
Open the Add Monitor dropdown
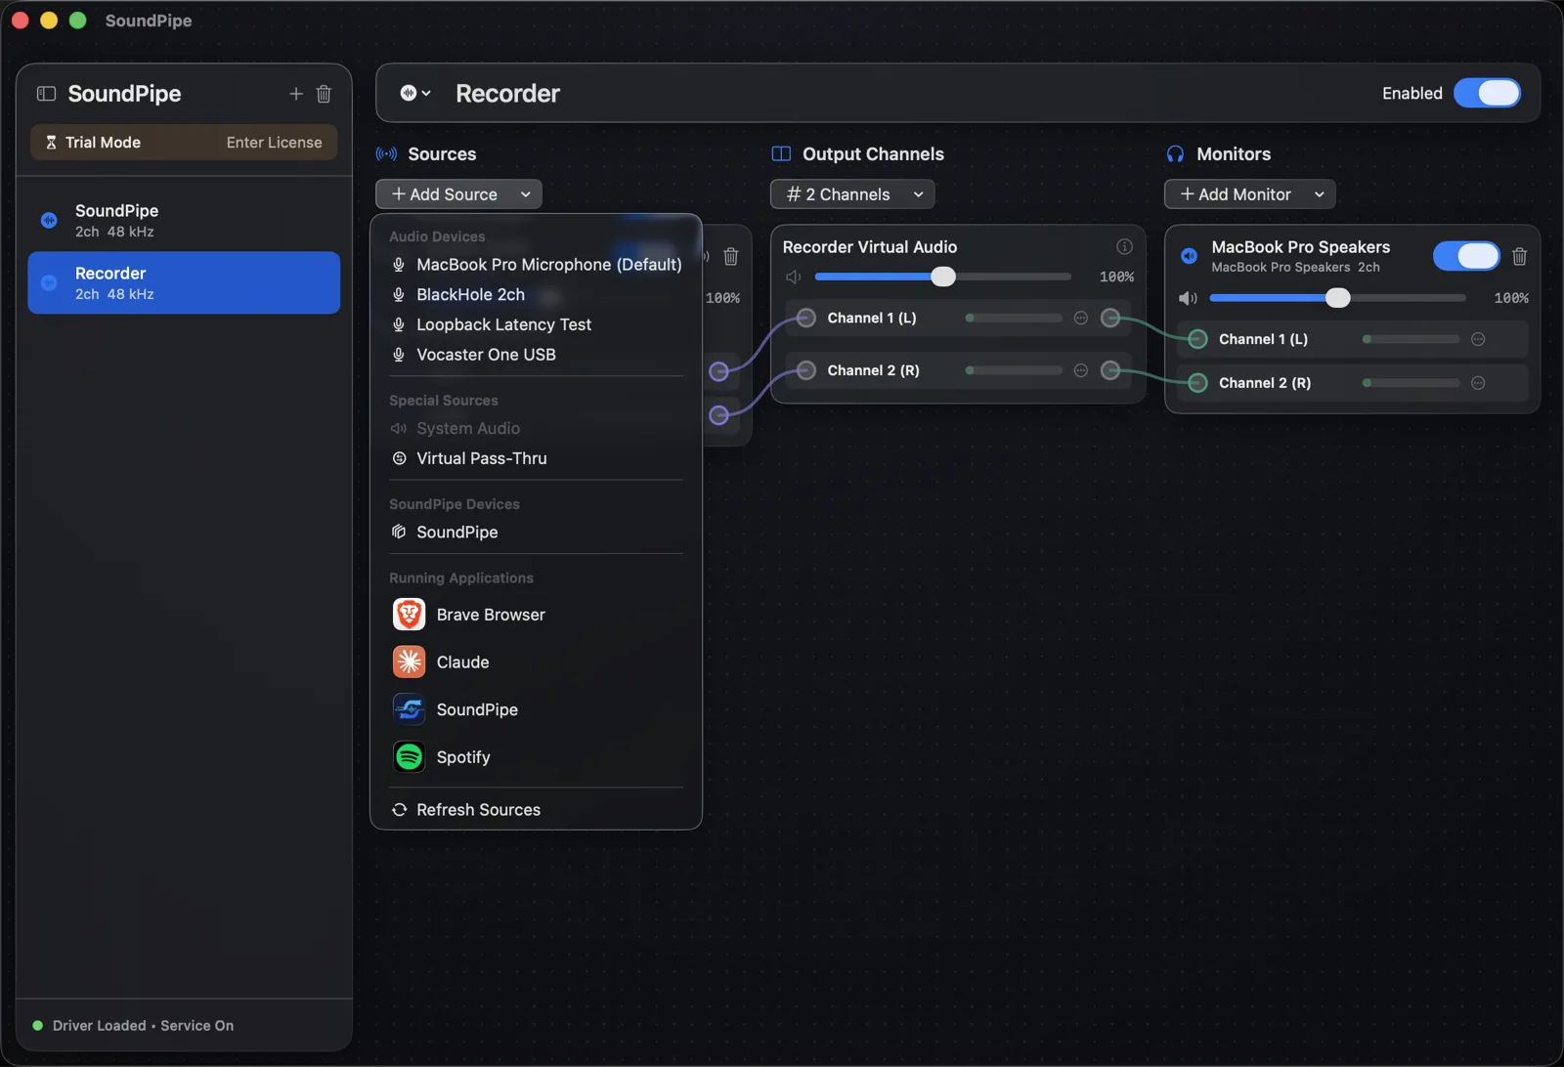point(1249,194)
